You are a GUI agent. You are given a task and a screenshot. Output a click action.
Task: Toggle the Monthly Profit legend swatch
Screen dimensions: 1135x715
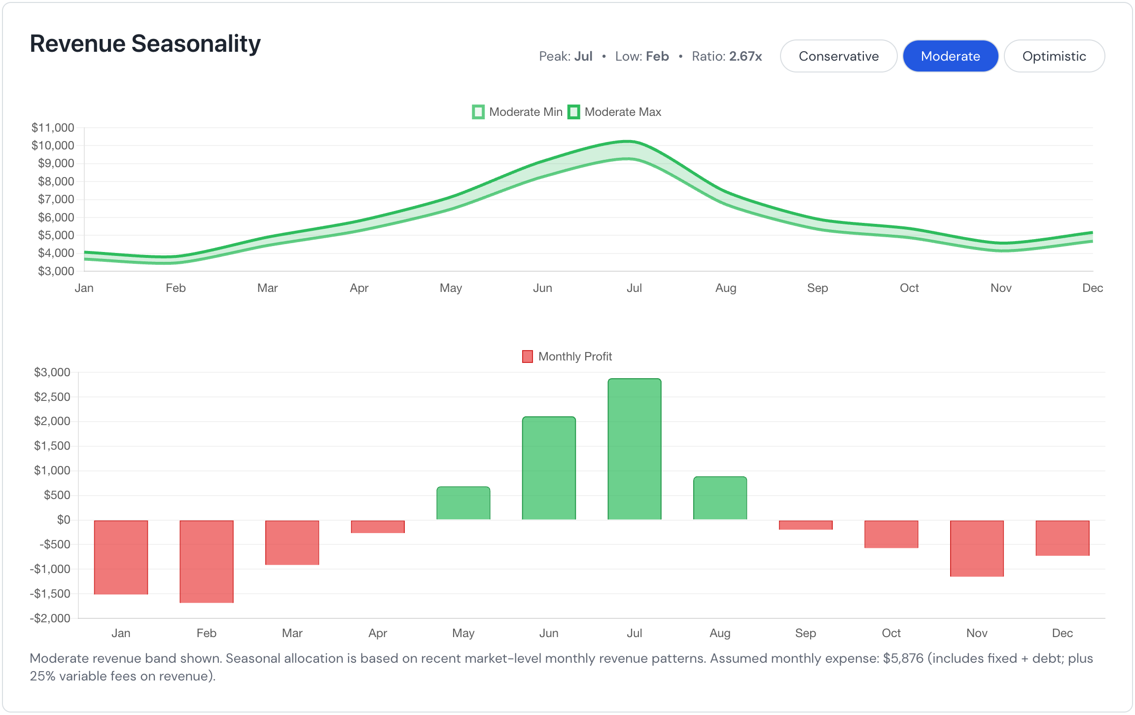527,357
